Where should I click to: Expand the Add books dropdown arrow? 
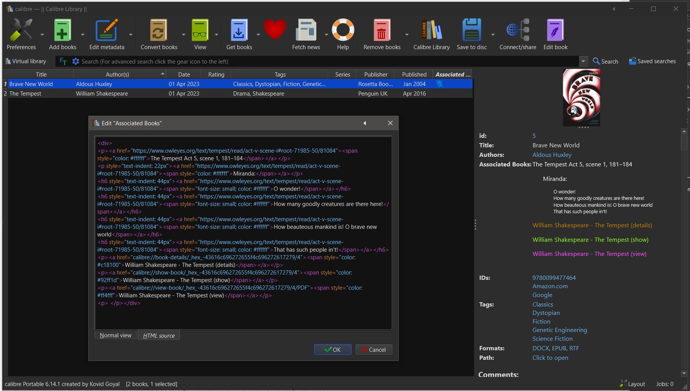(83, 35)
